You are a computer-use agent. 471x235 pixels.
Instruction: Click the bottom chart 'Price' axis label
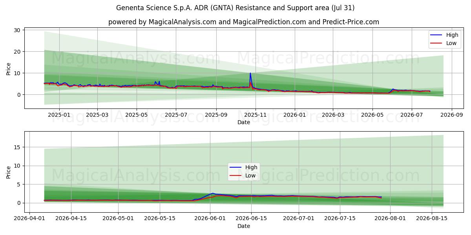[x=9, y=172]
